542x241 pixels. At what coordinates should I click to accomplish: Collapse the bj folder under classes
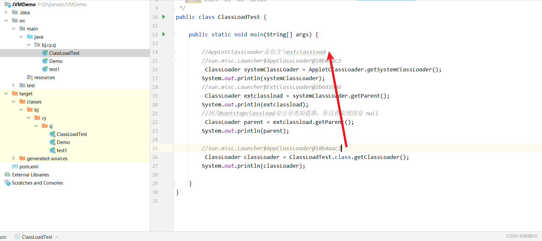tap(21, 110)
